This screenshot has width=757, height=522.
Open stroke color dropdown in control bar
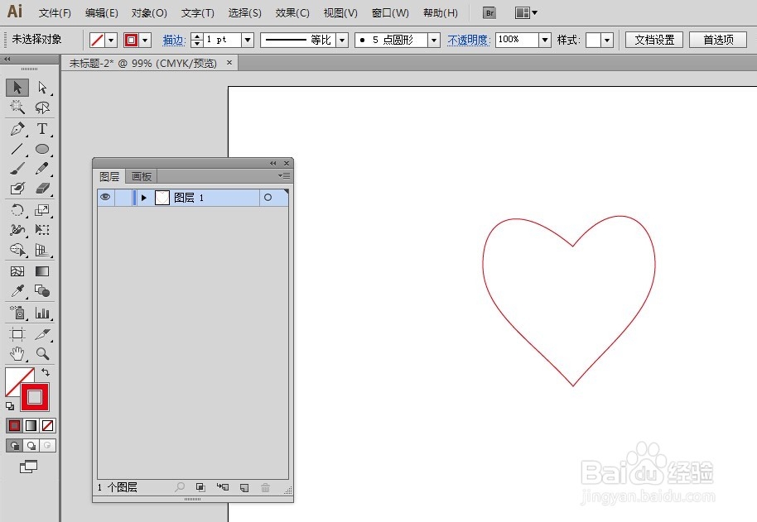point(145,40)
